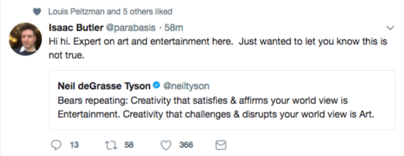Click the small filled heart liked indicator

point(37,12)
